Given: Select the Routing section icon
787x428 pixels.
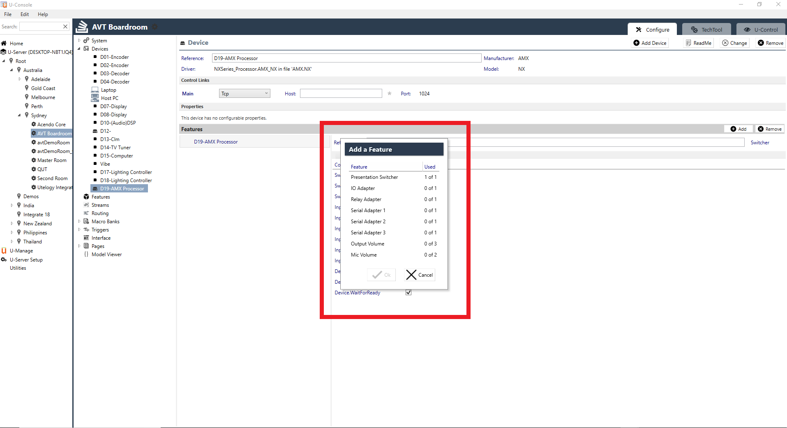Looking at the screenshot, I should click(86, 213).
